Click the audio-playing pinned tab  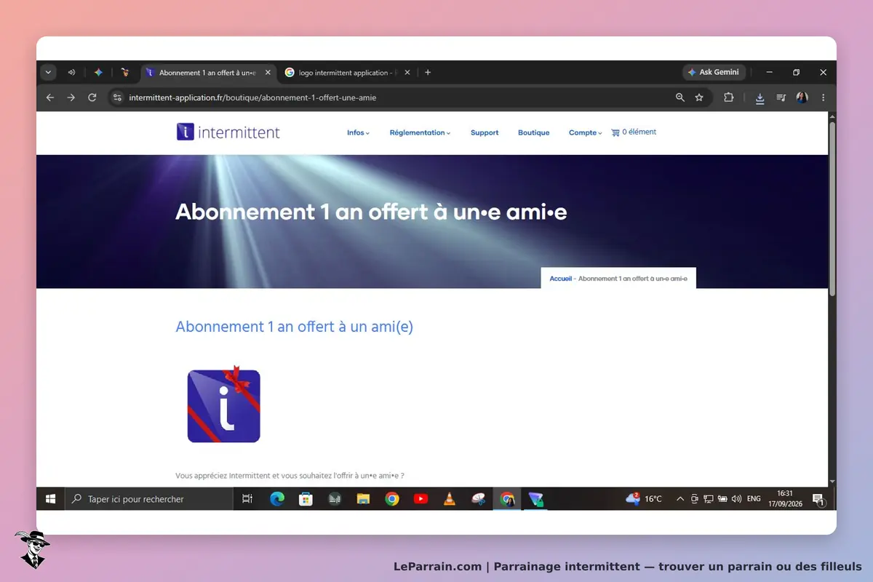coord(71,73)
